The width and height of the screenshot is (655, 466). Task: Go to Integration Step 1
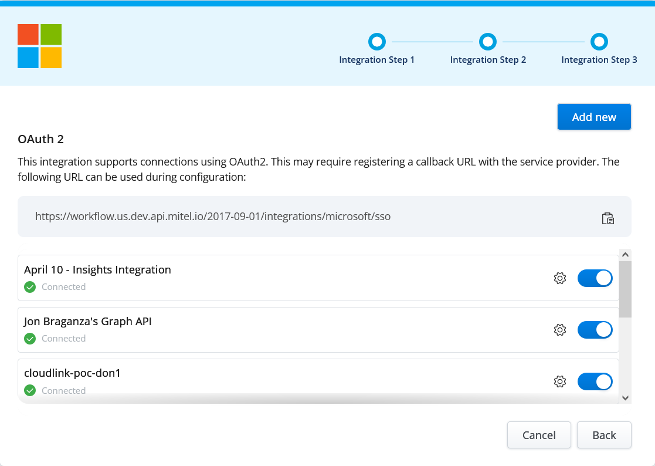(376, 42)
